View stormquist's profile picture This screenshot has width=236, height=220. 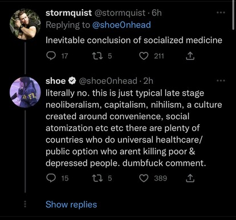point(25,24)
